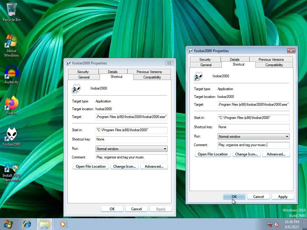
Task: Click Start in field in back window
Action: 132,130
